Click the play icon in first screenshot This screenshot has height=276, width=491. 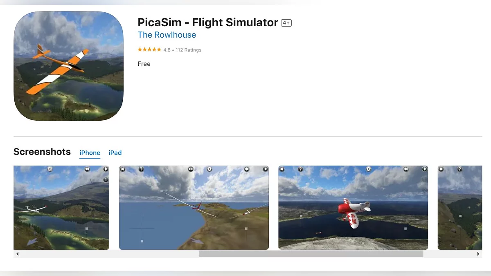(106, 169)
